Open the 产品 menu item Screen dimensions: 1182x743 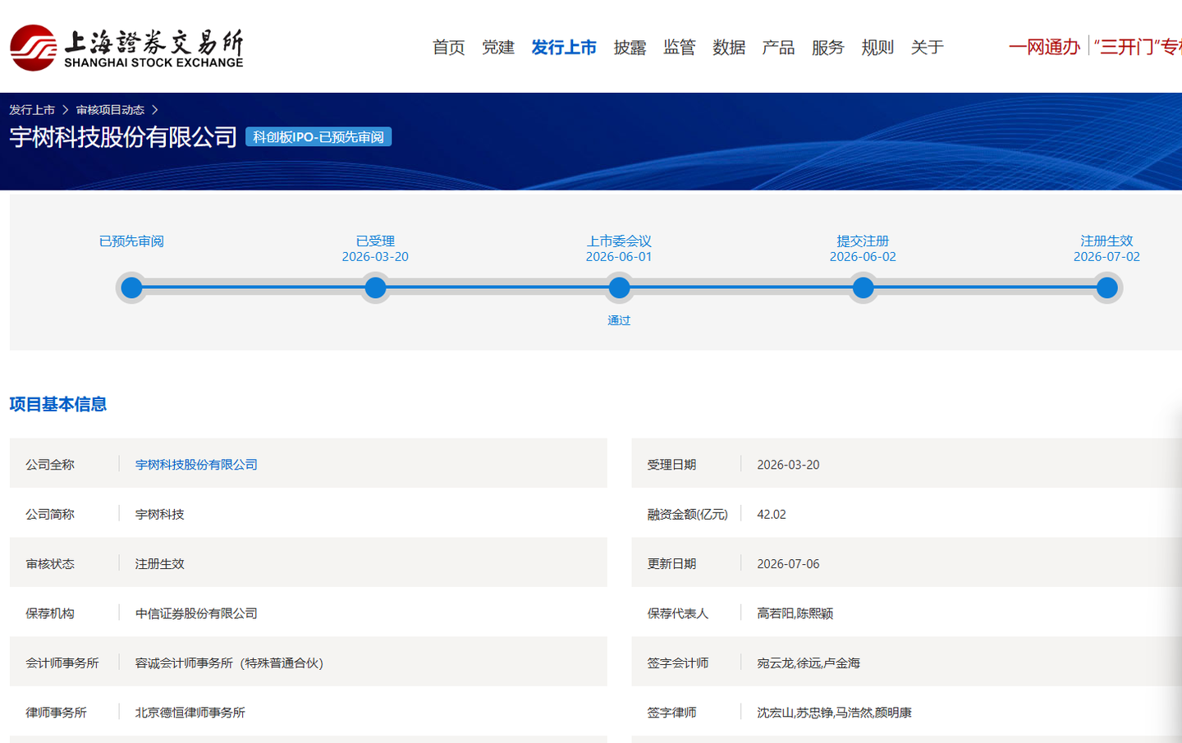pos(778,48)
